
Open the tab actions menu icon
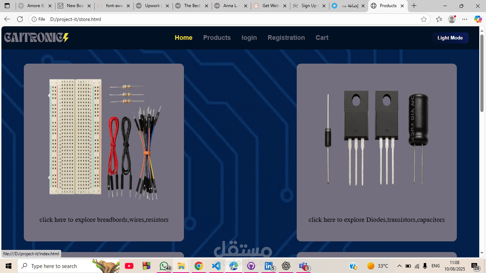click(7, 6)
